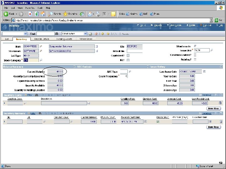Screen dimensions: 226x169
Task: Open the Physical Count Date calendar icon
Action: [145, 121]
